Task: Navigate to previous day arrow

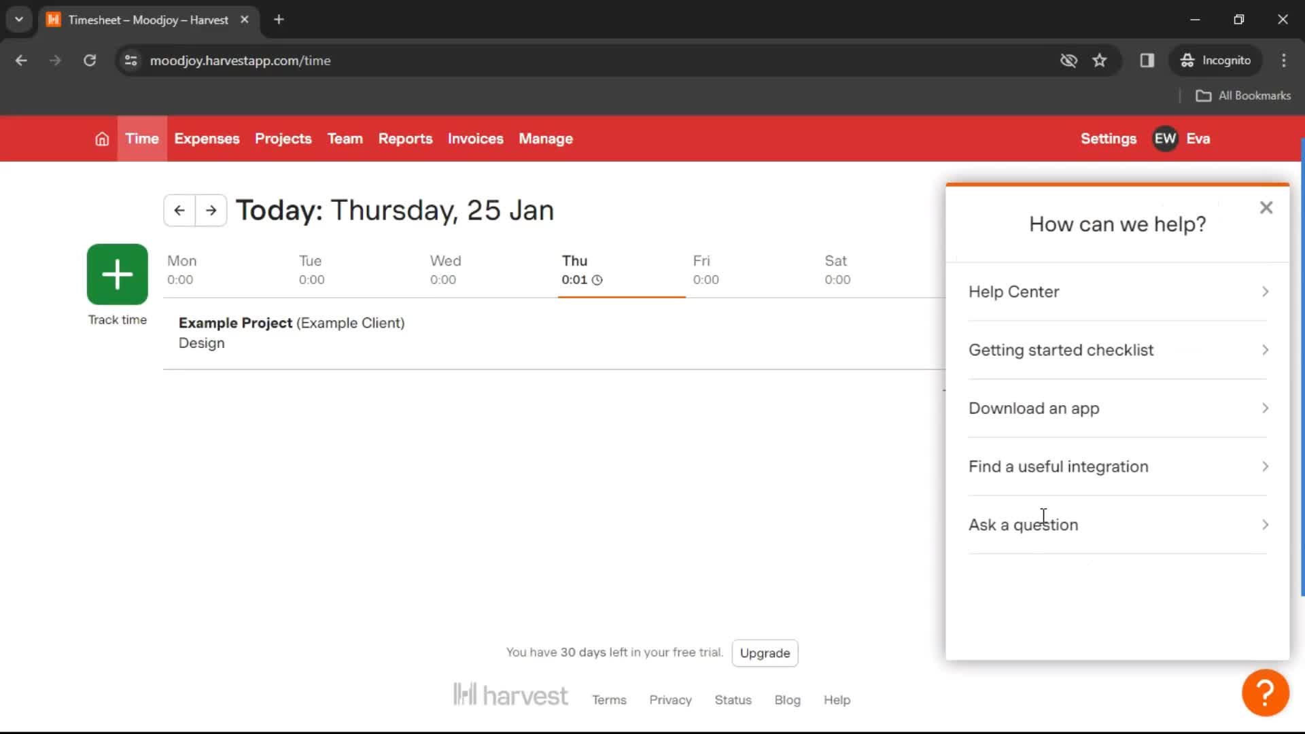Action: click(179, 210)
